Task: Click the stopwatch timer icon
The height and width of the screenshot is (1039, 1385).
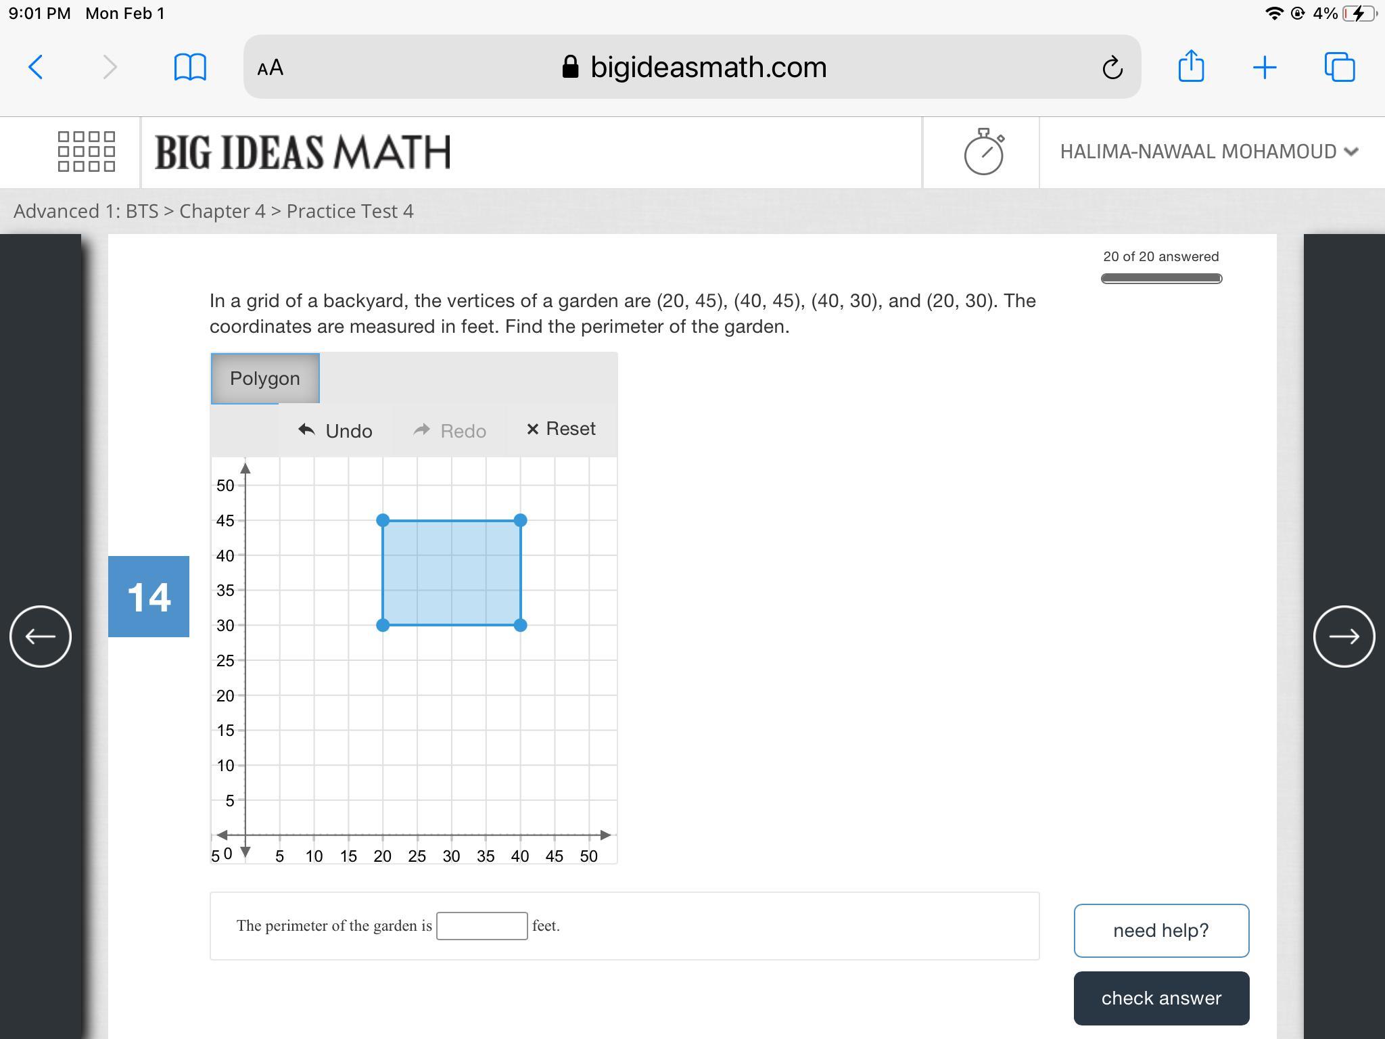Action: click(983, 152)
